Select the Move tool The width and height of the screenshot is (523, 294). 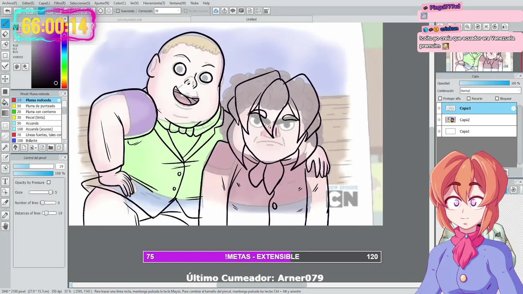[5, 78]
